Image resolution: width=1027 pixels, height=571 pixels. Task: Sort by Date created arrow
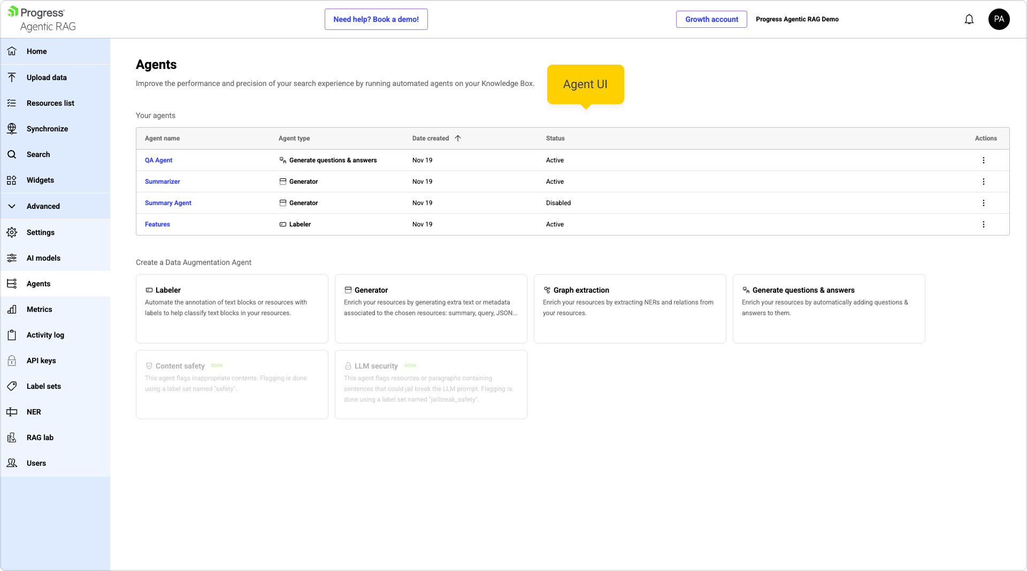[x=458, y=138]
